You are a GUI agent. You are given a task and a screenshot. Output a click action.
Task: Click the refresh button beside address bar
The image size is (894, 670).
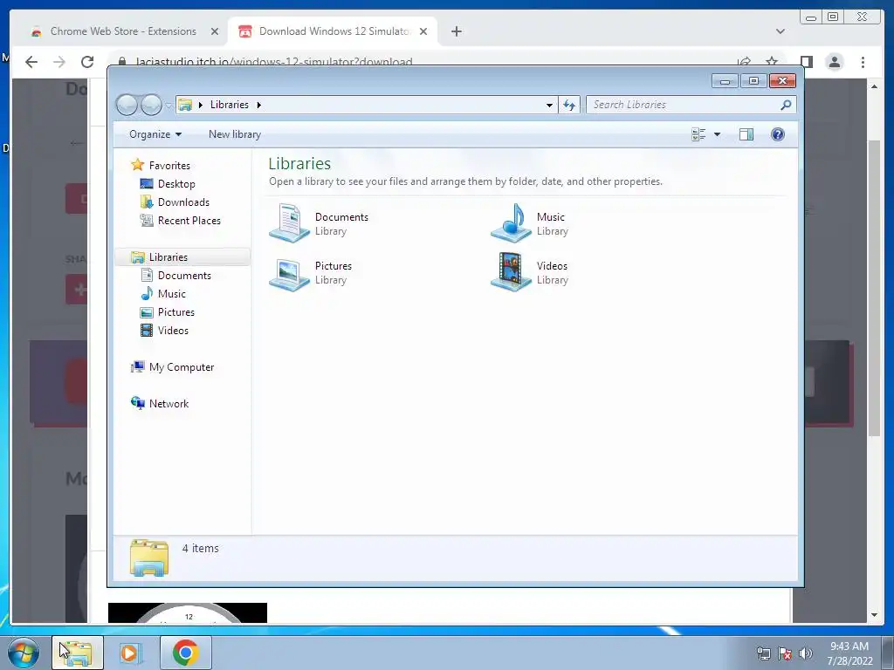pos(569,105)
